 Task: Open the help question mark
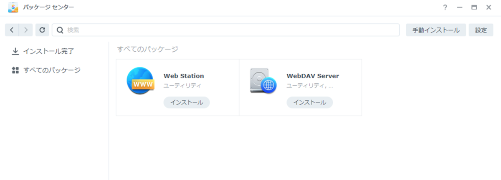pos(445,7)
